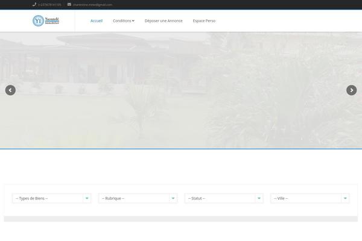Open the Rubrique dropdown
Image resolution: width=362 pixels, height=241 pixels.
pos(138,198)
